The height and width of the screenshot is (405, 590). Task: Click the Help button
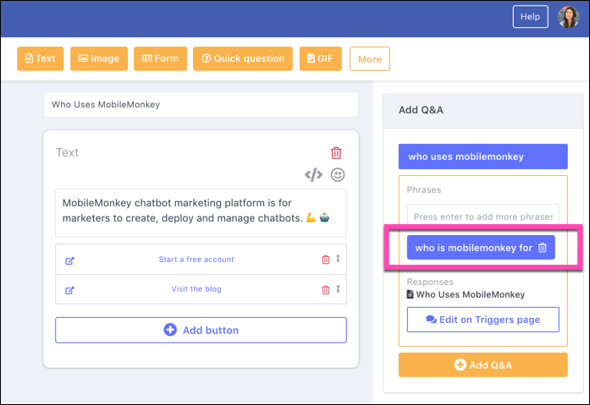point(530,17)
